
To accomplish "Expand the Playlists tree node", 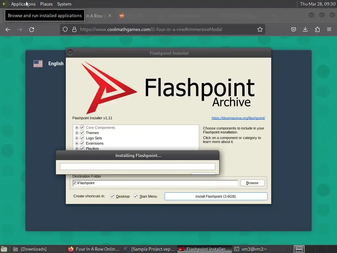I will (x=77, y=149).
